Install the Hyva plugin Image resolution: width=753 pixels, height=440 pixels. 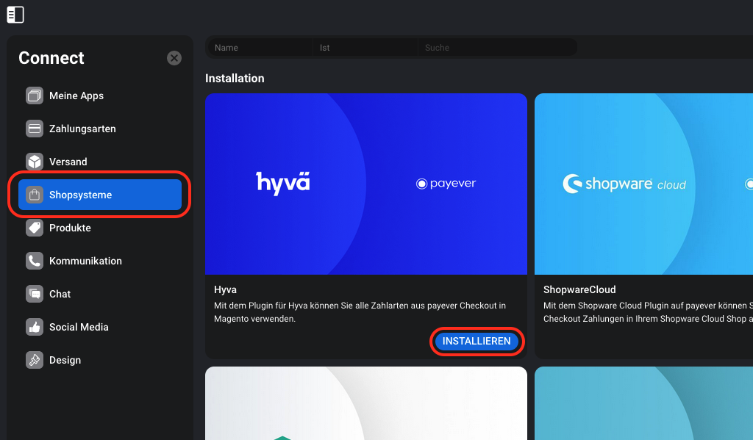[x=477, y=341]
